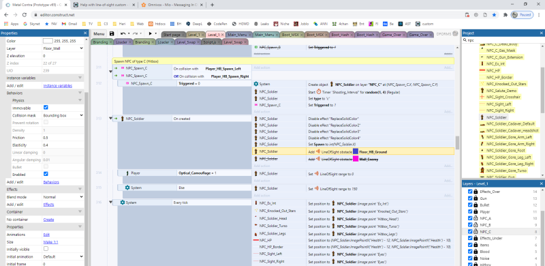The width and height of the screenshot is (545, 266).
Task: Click the Make 1:1 size link
Action: tap(50, 241)
